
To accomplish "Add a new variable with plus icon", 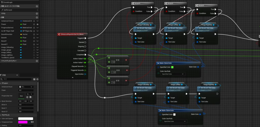I will point(37,17).
